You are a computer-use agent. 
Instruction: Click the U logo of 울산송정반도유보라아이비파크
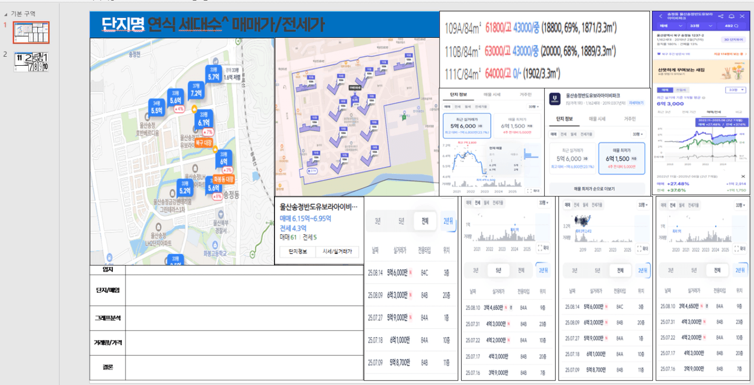tap(555, 99)
